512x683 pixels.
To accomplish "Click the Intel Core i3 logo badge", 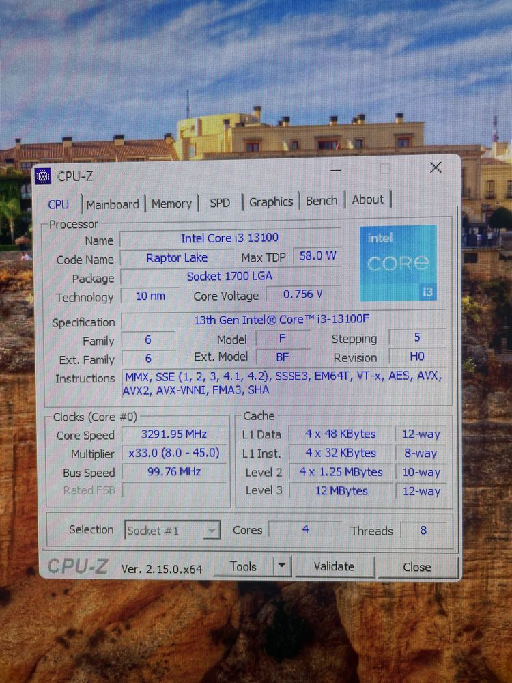I will tap(398, 263).
